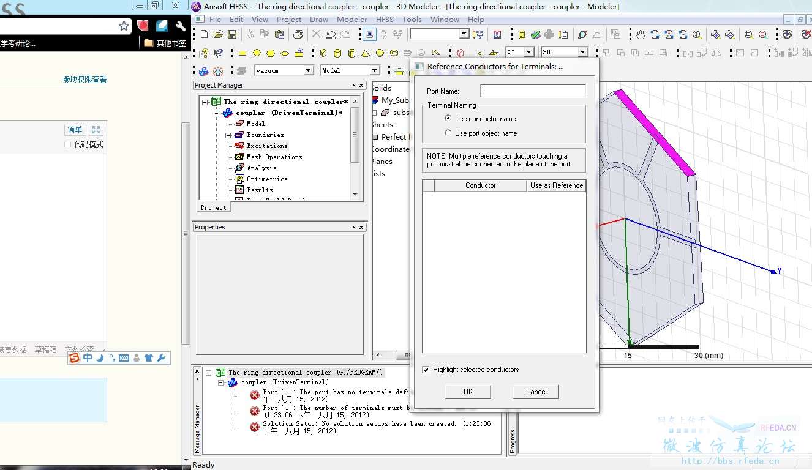Click the 'Use as Reference' column header
The height and width of the screenshot is (470, 812).
coord(557,185)
